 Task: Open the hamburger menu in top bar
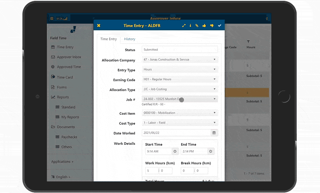tap(52, 18)
